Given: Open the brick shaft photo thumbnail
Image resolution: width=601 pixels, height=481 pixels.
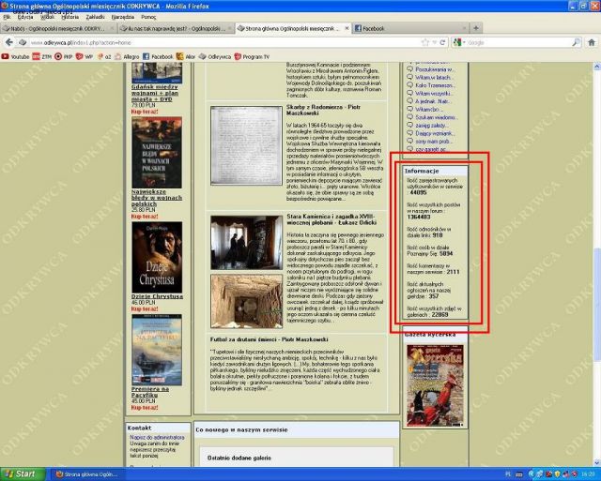Looking at the screenshot, I should [x=246, y=301].
